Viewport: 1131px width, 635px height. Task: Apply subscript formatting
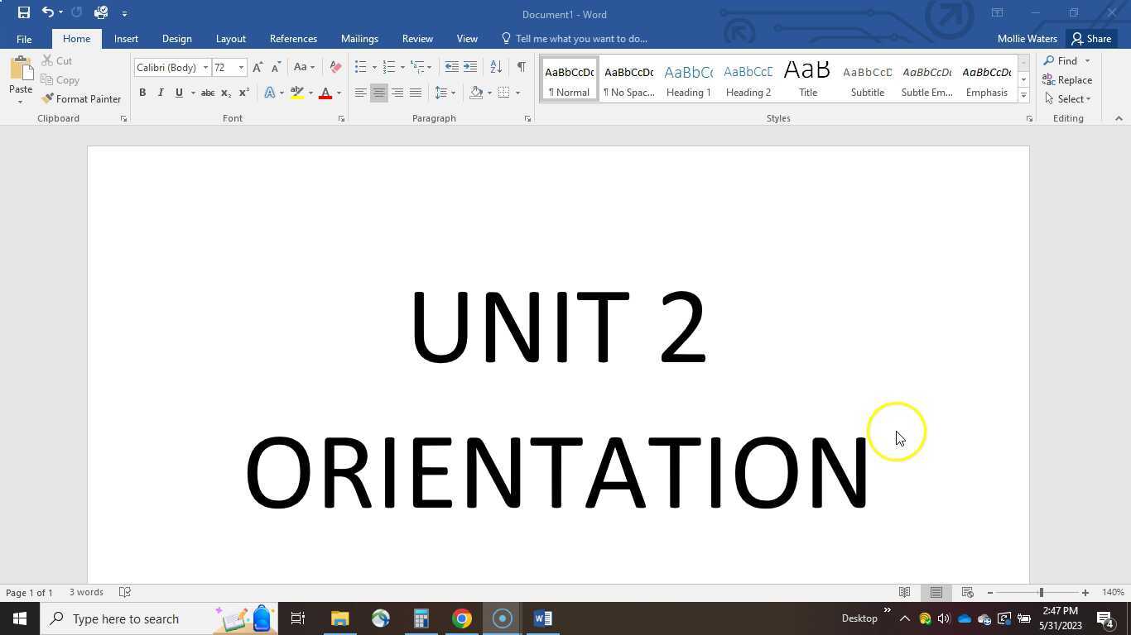(225, 93)
